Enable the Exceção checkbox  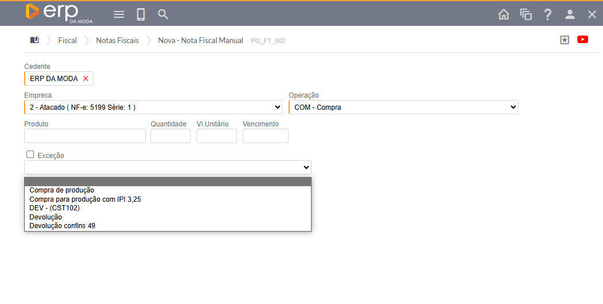(30, 155)
